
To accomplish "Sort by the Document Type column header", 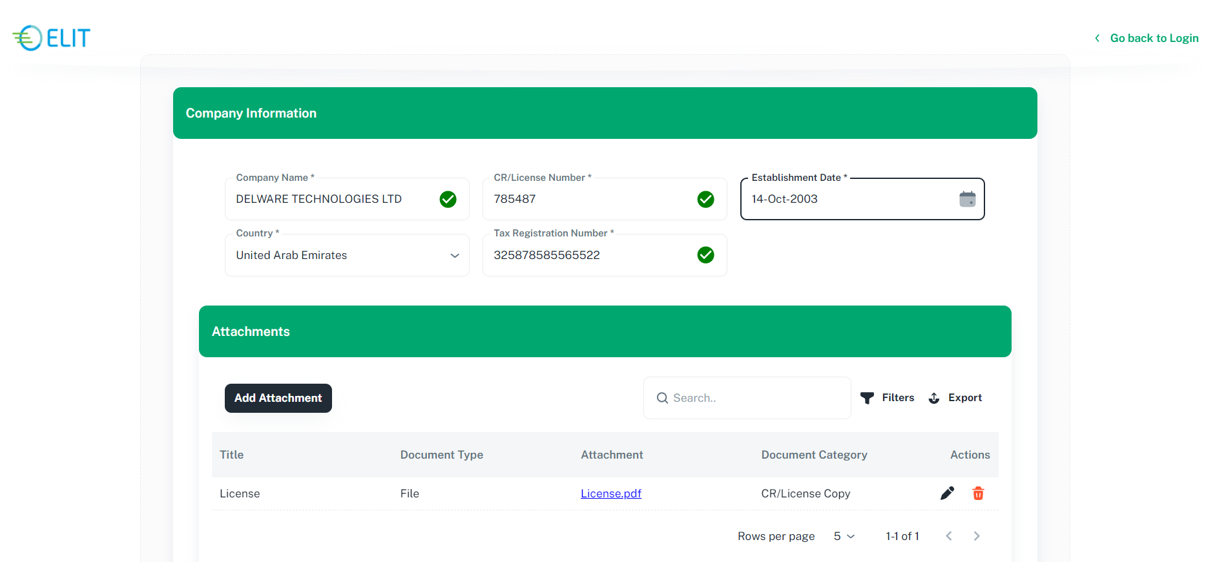I will tap(441, 455).
